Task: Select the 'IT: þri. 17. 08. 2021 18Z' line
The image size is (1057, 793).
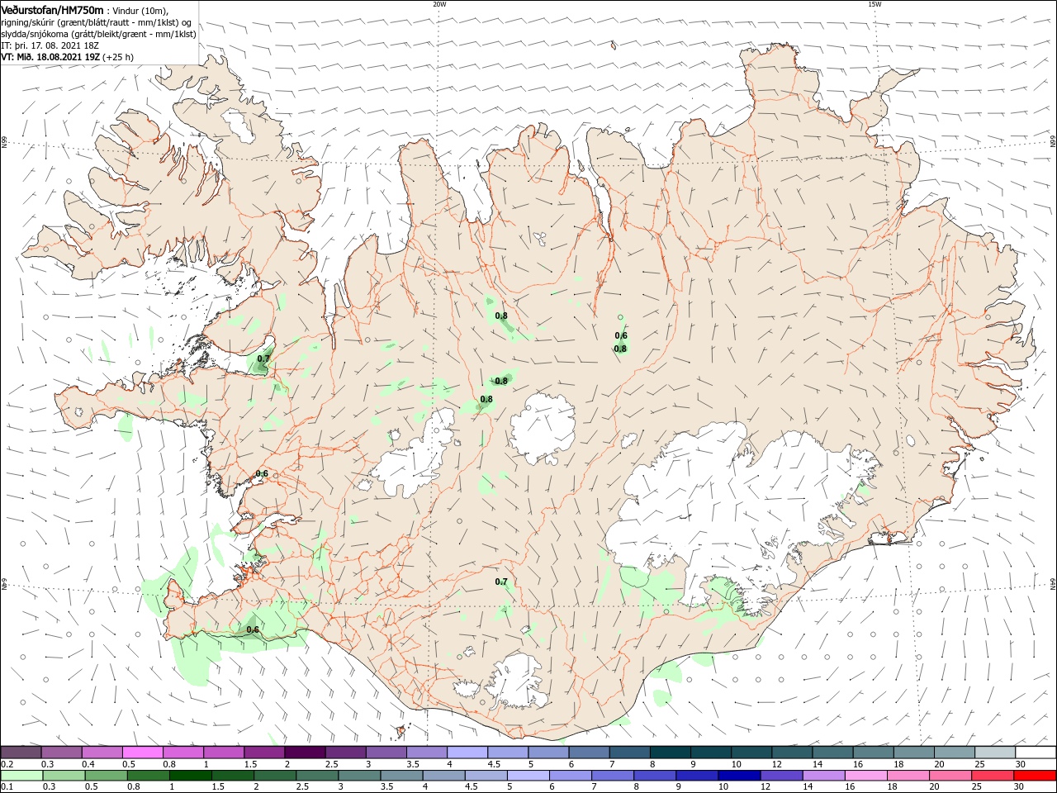Action: (50, 45)
